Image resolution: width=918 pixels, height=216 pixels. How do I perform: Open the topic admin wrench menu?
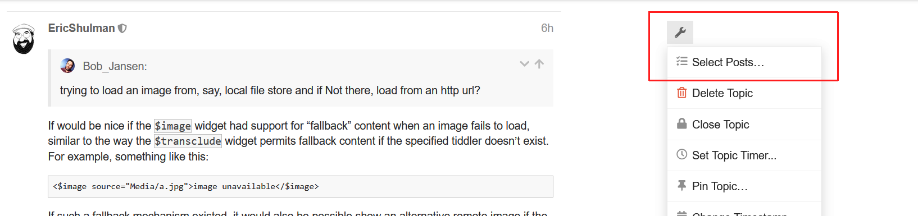[x=680, y=32]
